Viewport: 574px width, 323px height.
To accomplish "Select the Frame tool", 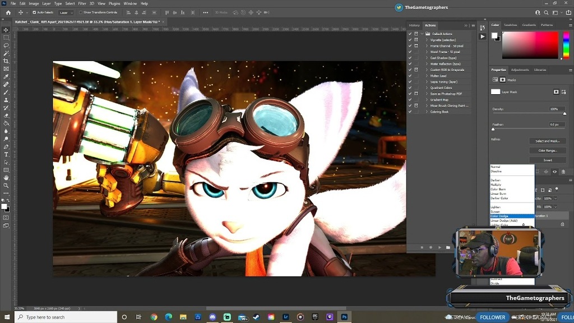I will (6, 68).
